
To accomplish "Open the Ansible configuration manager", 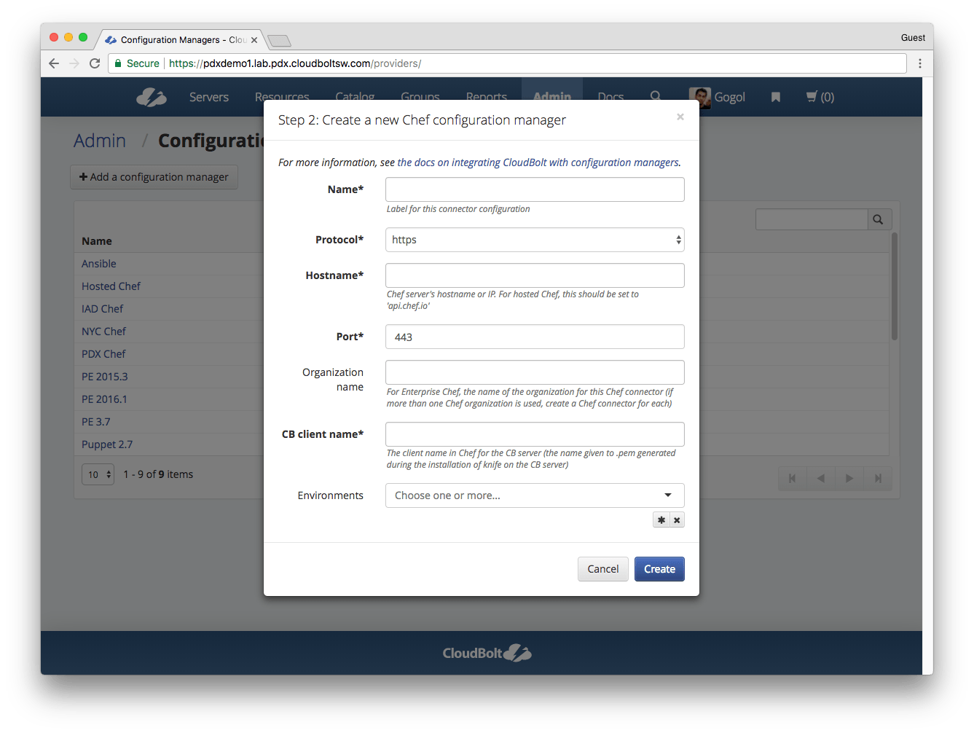I will click(99, 264).
